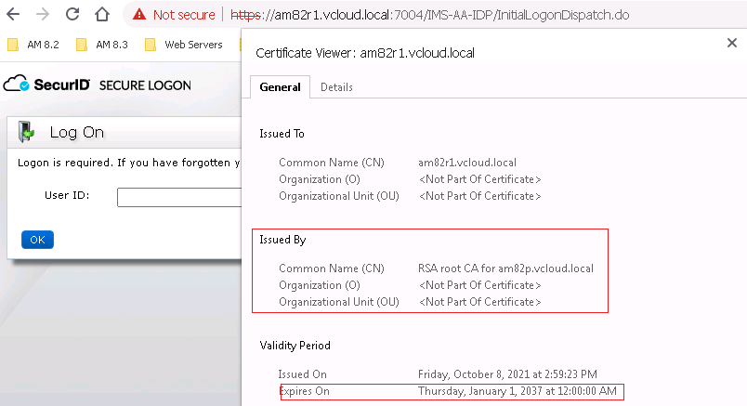Click the SECURE LOGON header text

(x=145, y=85)
